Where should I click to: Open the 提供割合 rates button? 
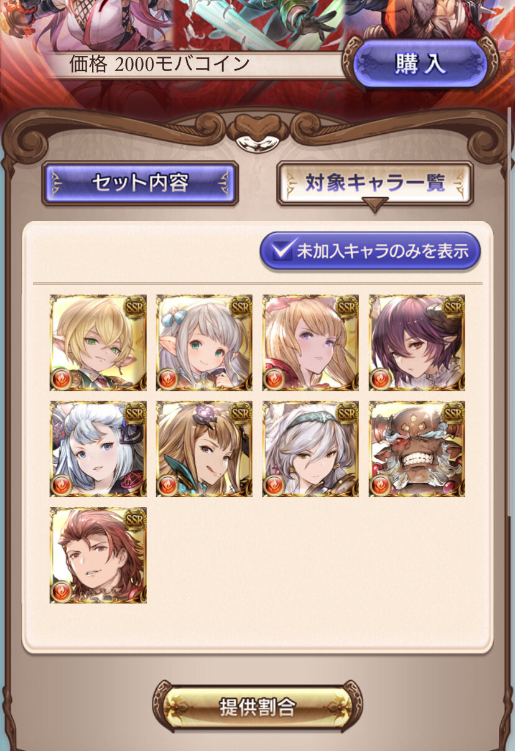[x=257, y=707]
